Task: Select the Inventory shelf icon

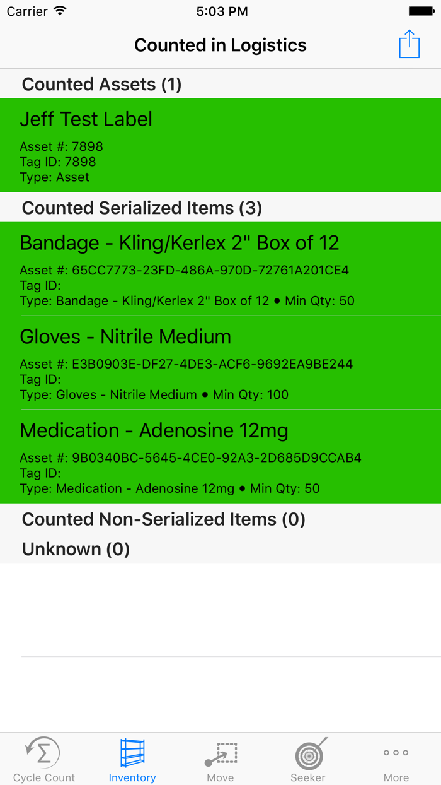Action: [132, 753]
